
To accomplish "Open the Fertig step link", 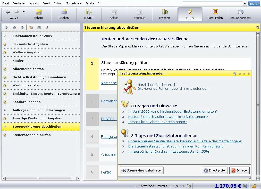I will click(x=106, y=172).
